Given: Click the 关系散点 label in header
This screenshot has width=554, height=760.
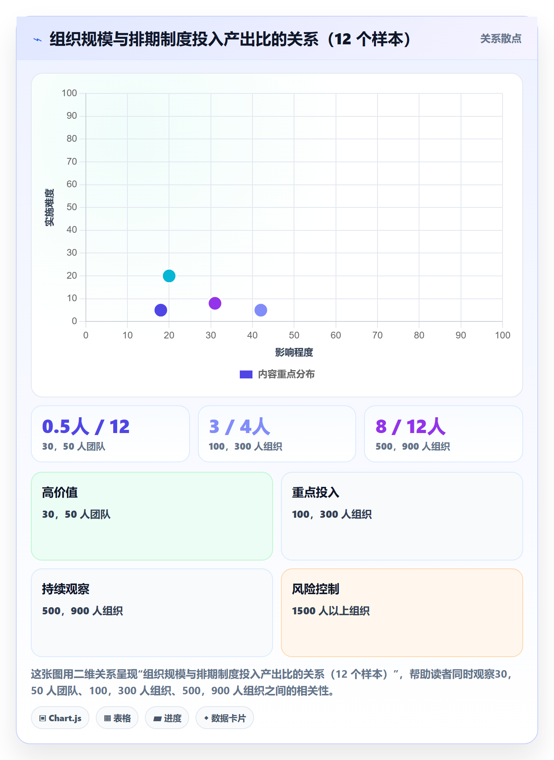Looking at the screenshot, I should tap(501, 39).
